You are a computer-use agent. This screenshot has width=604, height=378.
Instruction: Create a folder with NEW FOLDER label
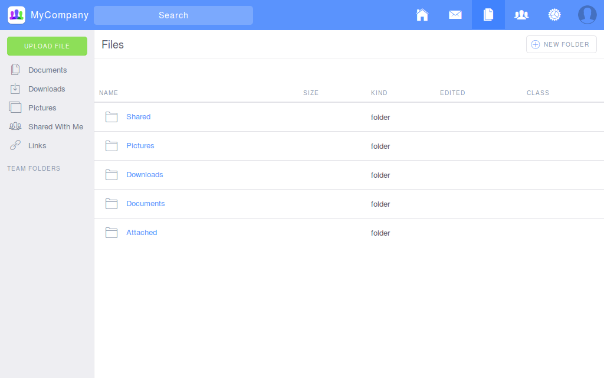[566, 44]
